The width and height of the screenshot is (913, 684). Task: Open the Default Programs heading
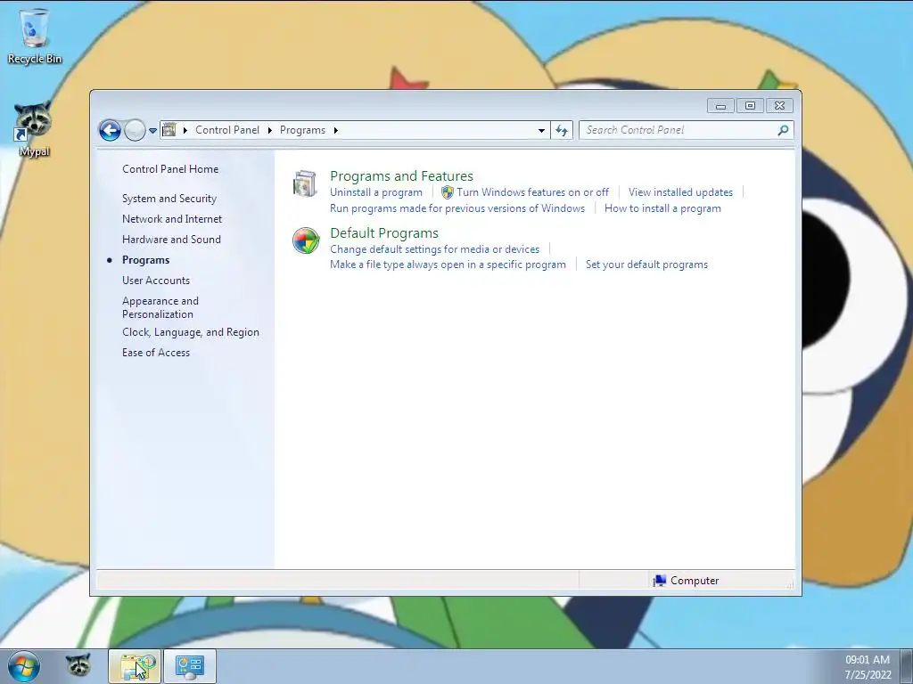coord(383,232)
